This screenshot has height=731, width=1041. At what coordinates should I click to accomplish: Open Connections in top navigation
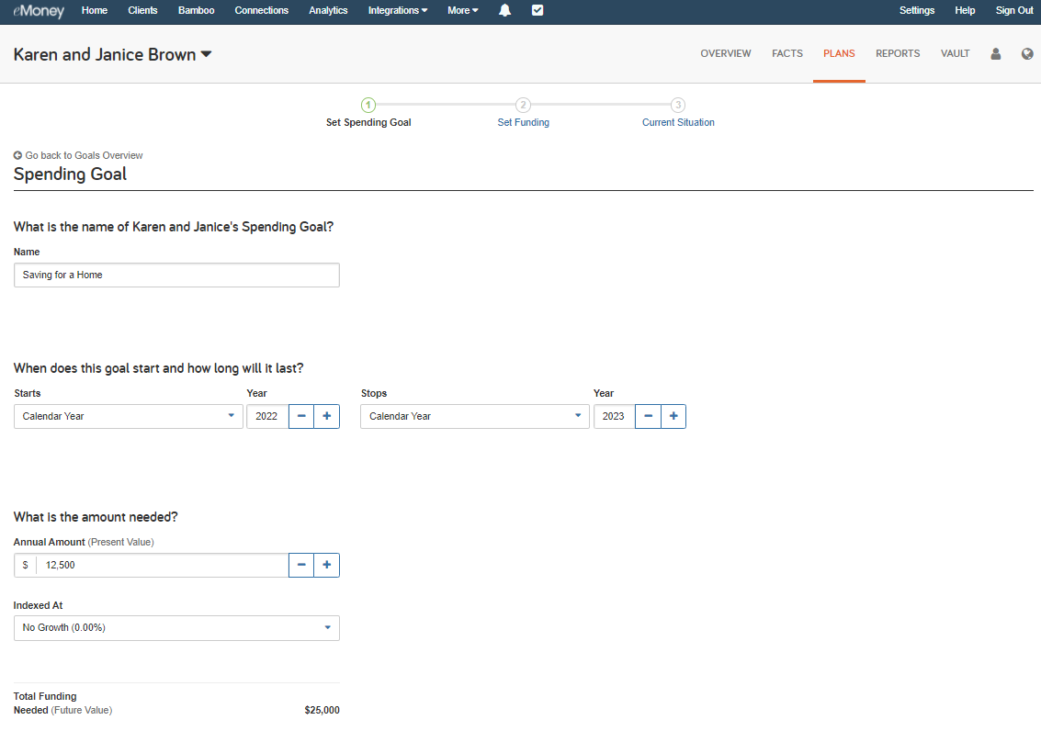coord(262,10)
